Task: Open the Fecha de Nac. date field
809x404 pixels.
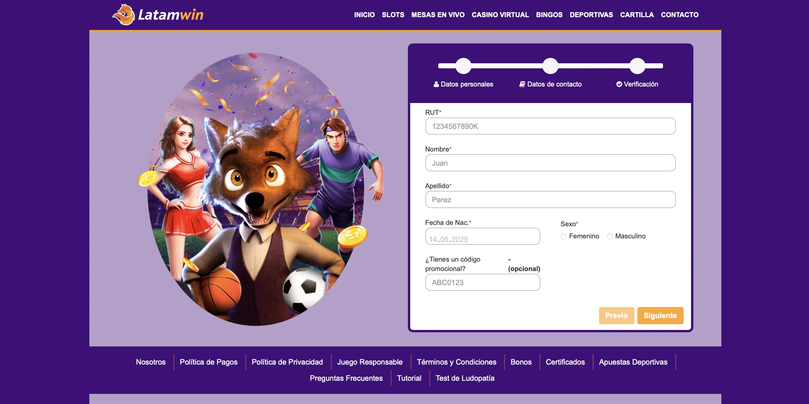Action: [x=483, y=236]
